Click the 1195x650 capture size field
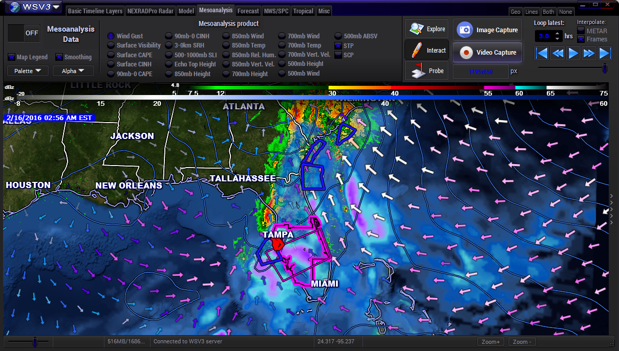This screenshot has height=351, width=619. [x=481, y=72]
